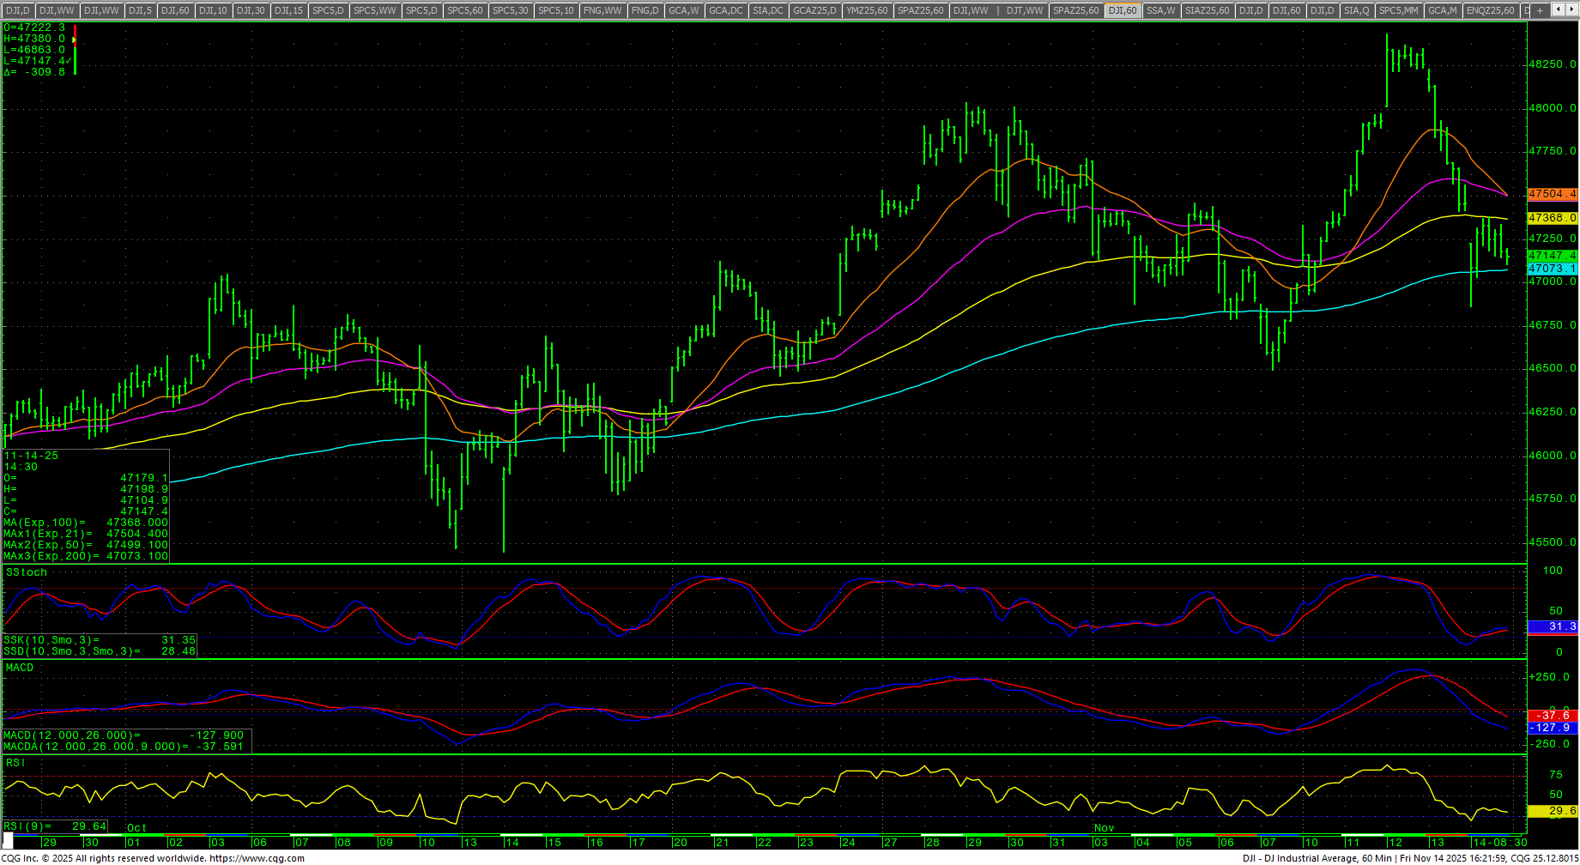1580x865 pixels.
Task: Click the SStoch study label
Action: [27, 572]
